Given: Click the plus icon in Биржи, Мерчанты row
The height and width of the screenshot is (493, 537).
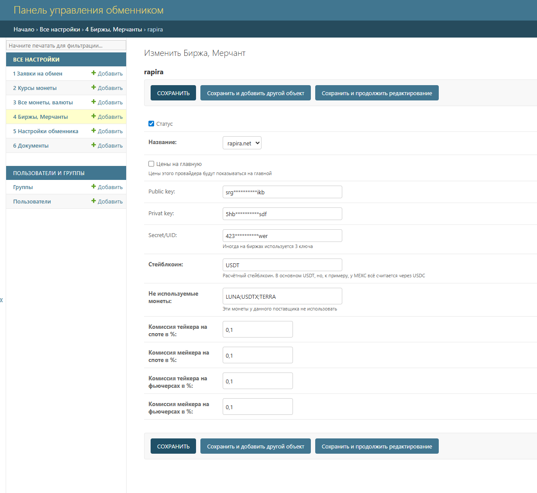Looking at the screenshot, I should [93, 117].
